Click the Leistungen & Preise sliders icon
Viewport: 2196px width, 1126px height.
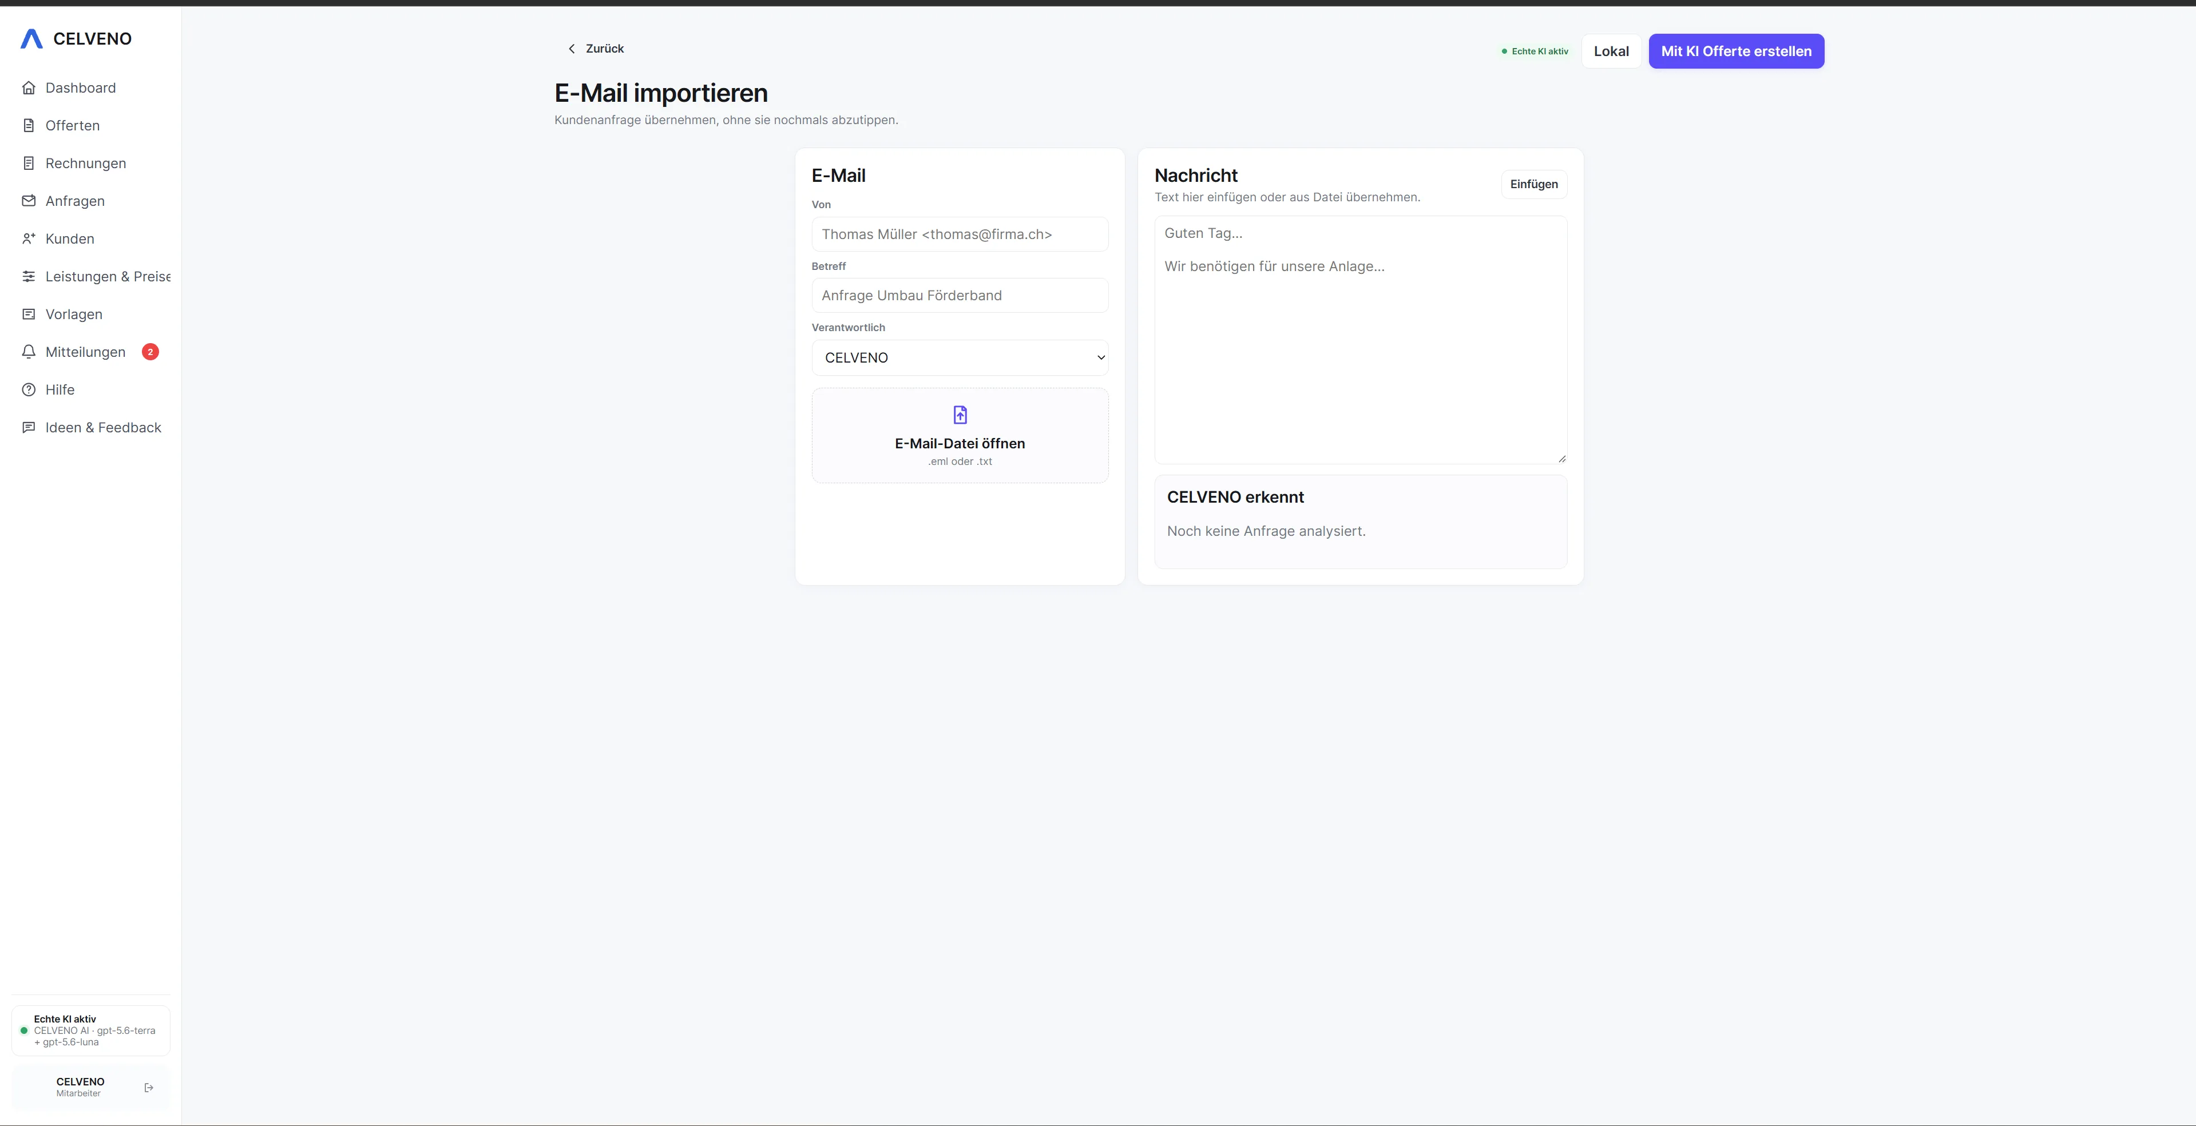click(29, 276)
